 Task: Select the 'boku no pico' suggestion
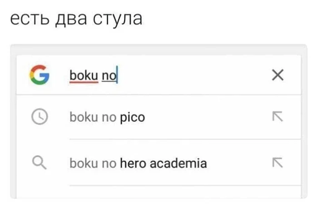point(107,118)
